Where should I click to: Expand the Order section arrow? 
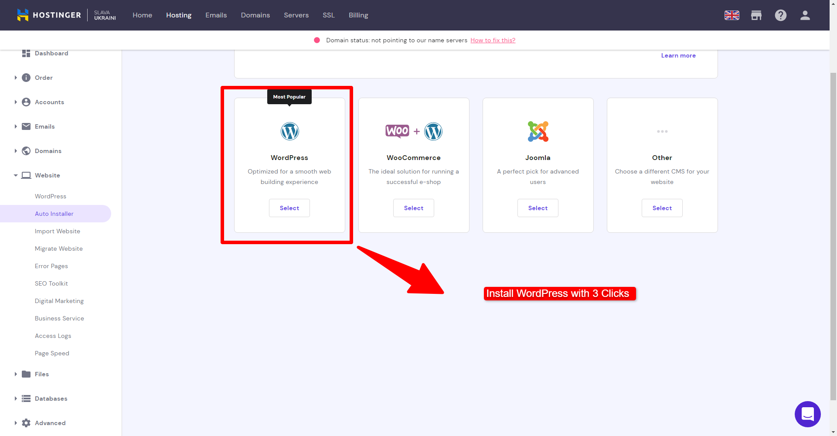tap(16, 78)
